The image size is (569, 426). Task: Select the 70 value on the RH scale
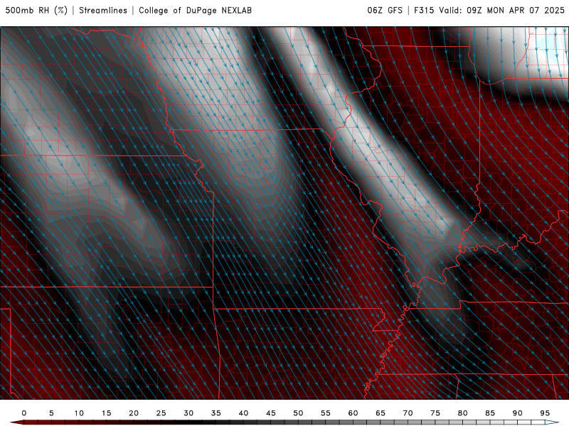pos(408,413)
